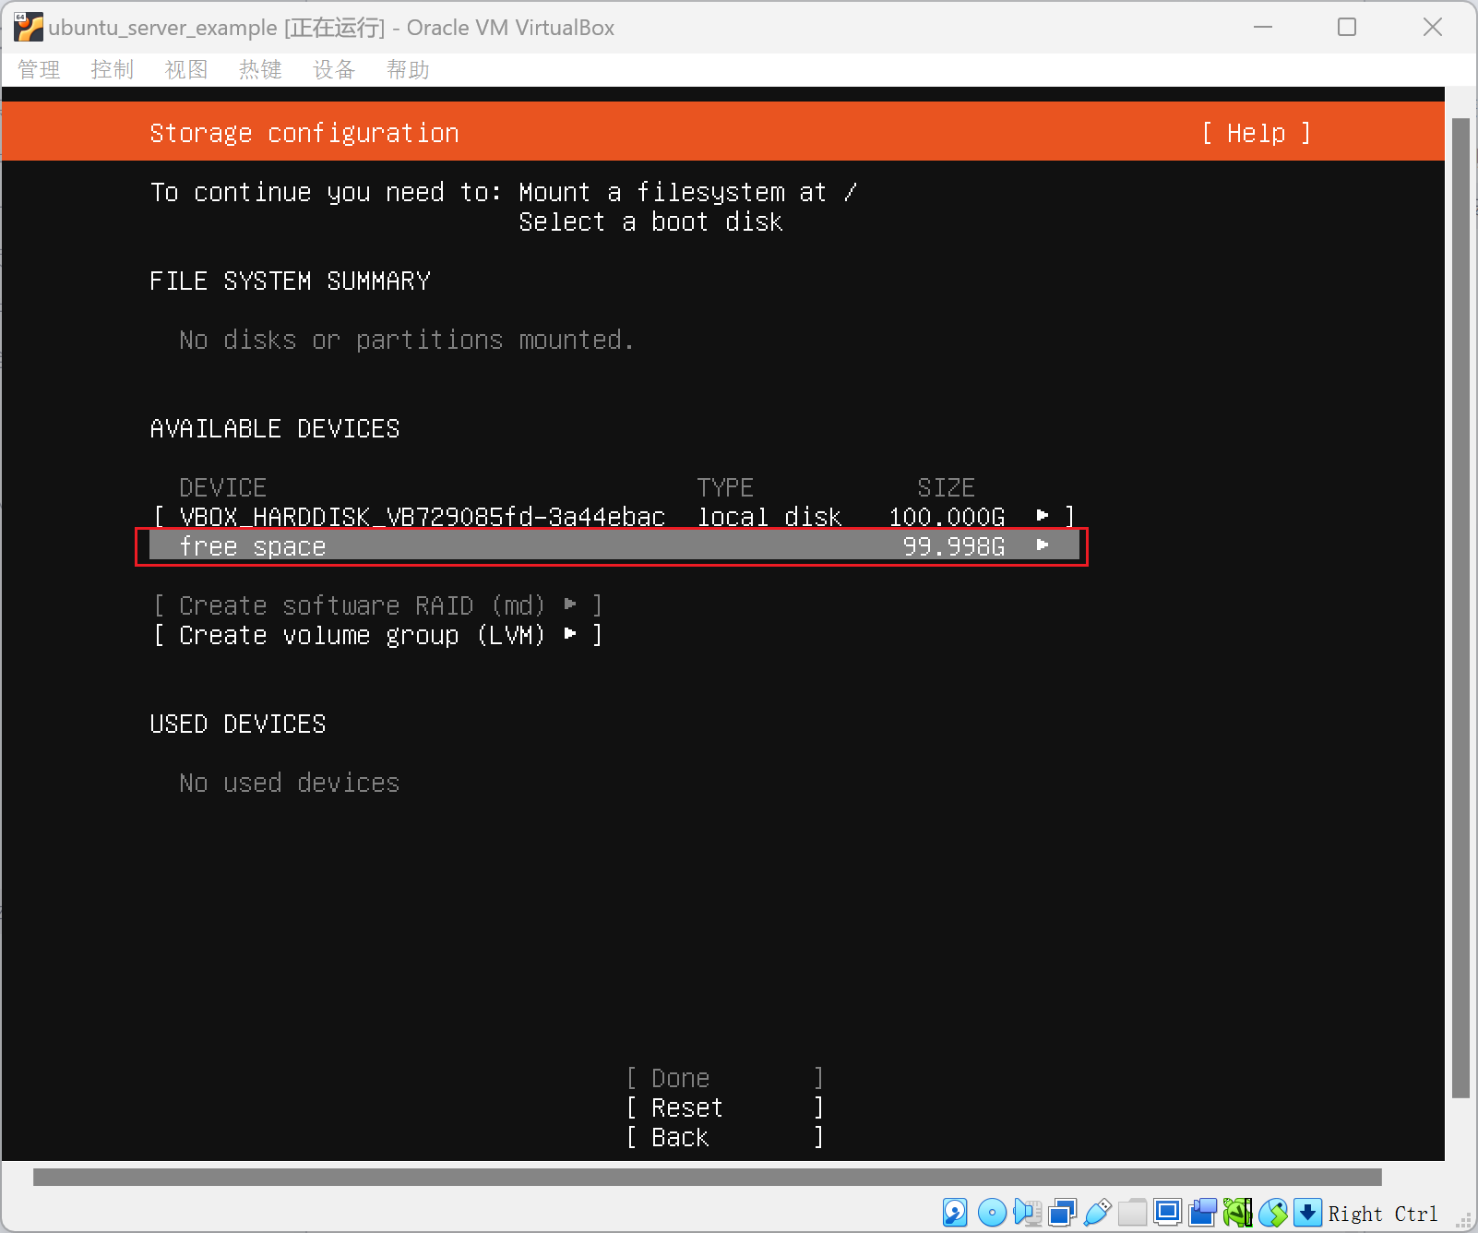Open the shared folders status icon

pos(1132,1212)
